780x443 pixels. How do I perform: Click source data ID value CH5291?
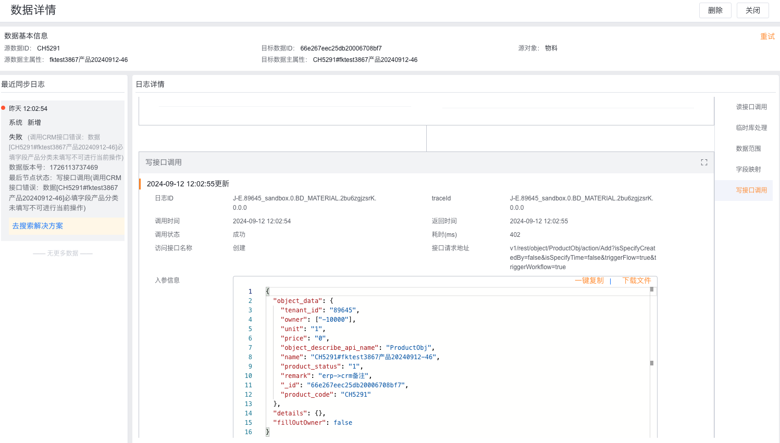[x=48, y=48]
